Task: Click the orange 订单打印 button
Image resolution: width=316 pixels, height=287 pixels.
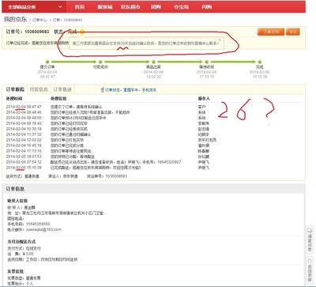Action: point(271,32)
